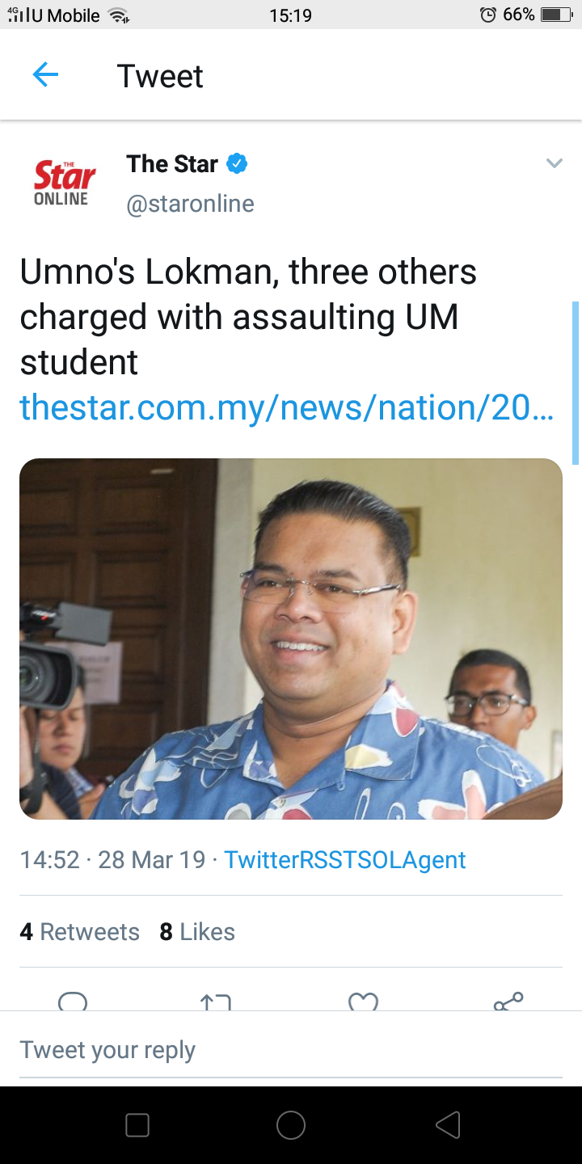Viewport: 582px width, 1164px height.
Task: Expand the tweet options chevron
Action: point(554,164)
